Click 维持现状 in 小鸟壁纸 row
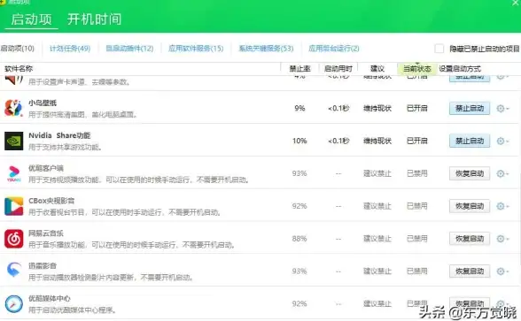This screenshot has width=521, height=321. 377,109
